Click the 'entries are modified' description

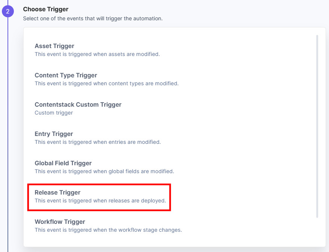97,142
